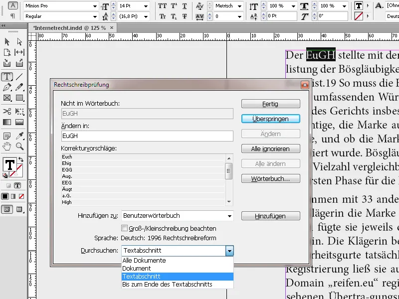Apply gradient from the toolbox
Viewport: 399px width, 299px height.
pos(13,196)
